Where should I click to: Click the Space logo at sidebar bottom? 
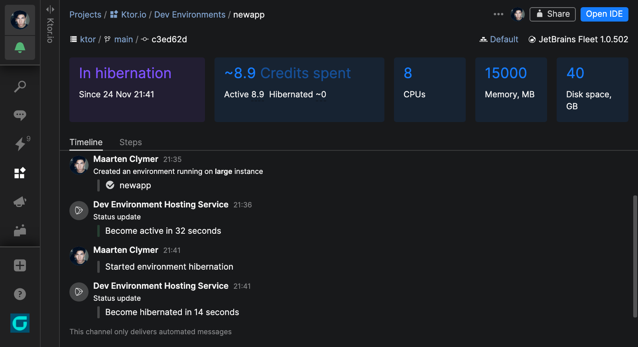coord(20,323)
